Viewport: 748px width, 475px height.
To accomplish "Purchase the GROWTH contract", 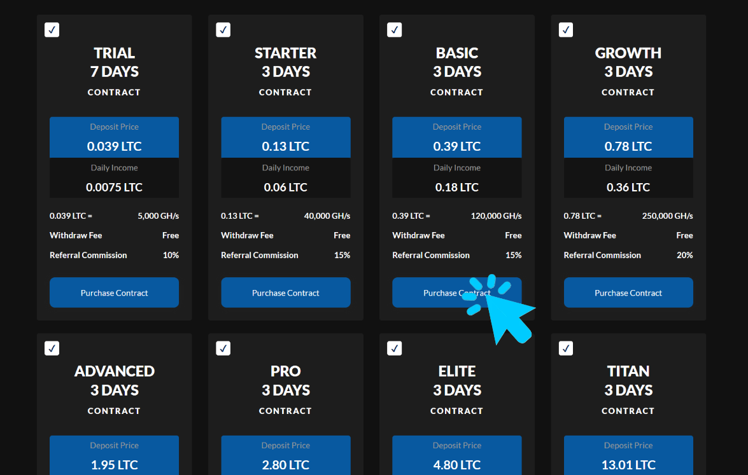I will [628, 292].
